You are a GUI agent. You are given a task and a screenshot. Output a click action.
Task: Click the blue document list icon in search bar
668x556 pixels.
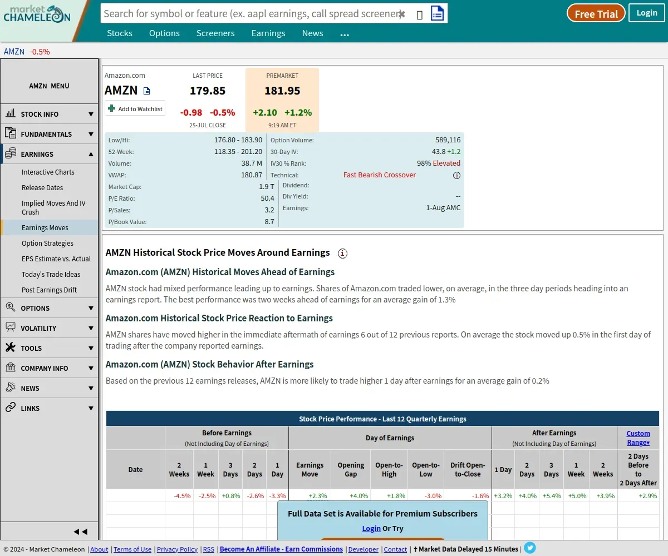click(x=438, y=13)
